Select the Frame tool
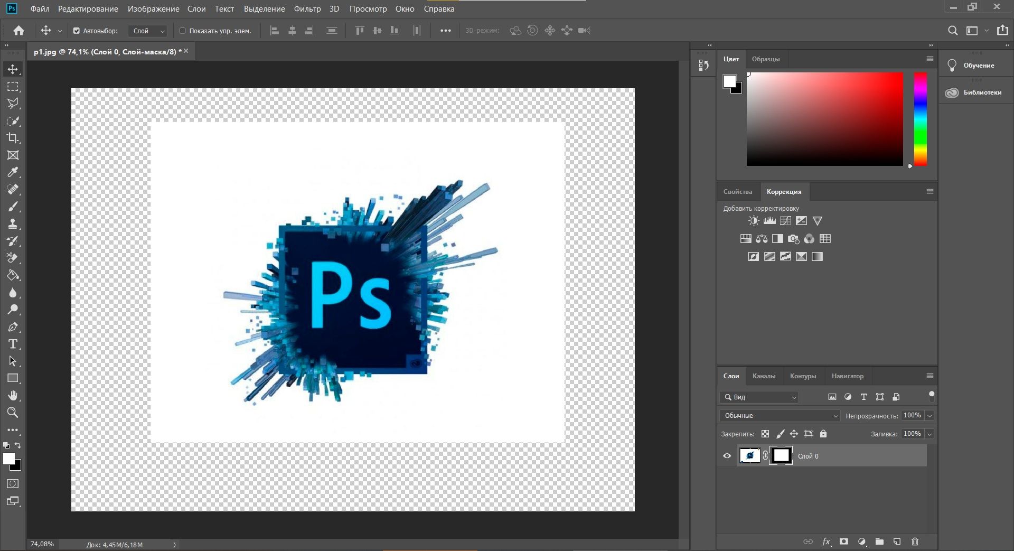 click(x=13, y=155)
